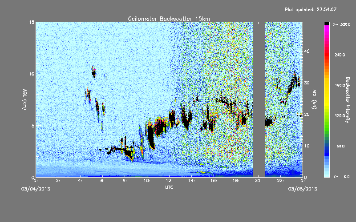This screenshot has width=356, height=222.
Task: Click the black top segment of colorbar
Action: pyautogui.click(x=327, y=24)
